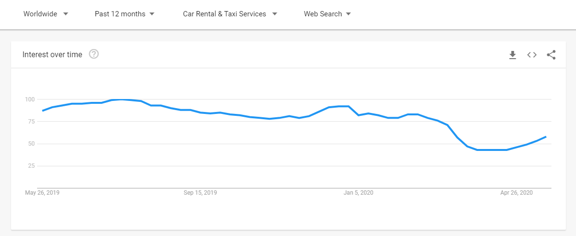Expand the Car Rental & Taxi Services arrow
The image size is (576, 236).
coord(275,14)
